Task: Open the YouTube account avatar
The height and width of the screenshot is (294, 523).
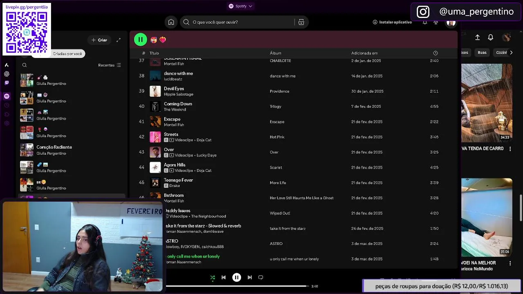Action: pos(507,38)
